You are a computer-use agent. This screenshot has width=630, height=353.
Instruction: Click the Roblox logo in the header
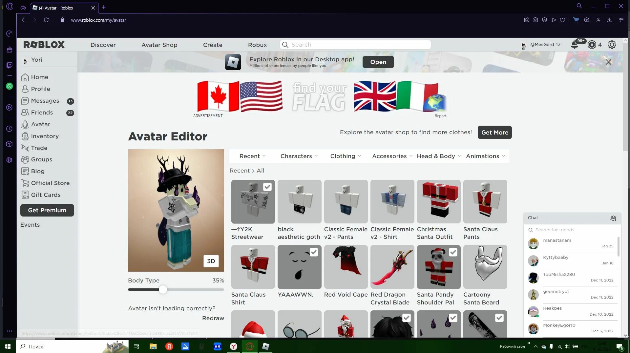pos(44,45)
